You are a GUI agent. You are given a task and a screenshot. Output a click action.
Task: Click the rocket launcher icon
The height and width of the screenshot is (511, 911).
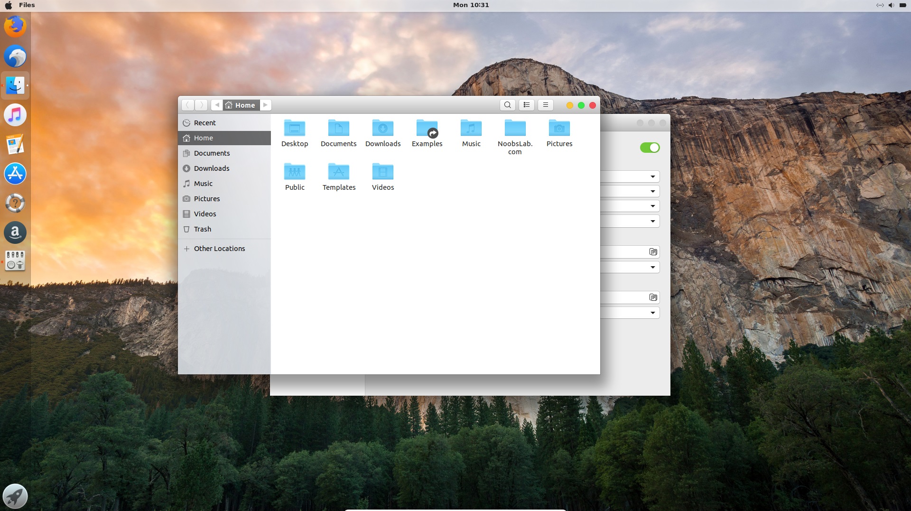[x=15, y=496]
